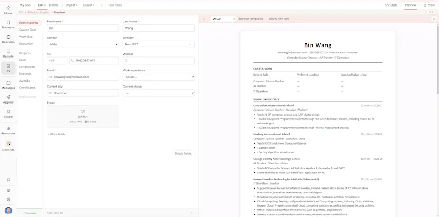Viewport: 439px width, 217px height.
Task: Click the back chevron in preview toolbar
Action: point(204,19)
